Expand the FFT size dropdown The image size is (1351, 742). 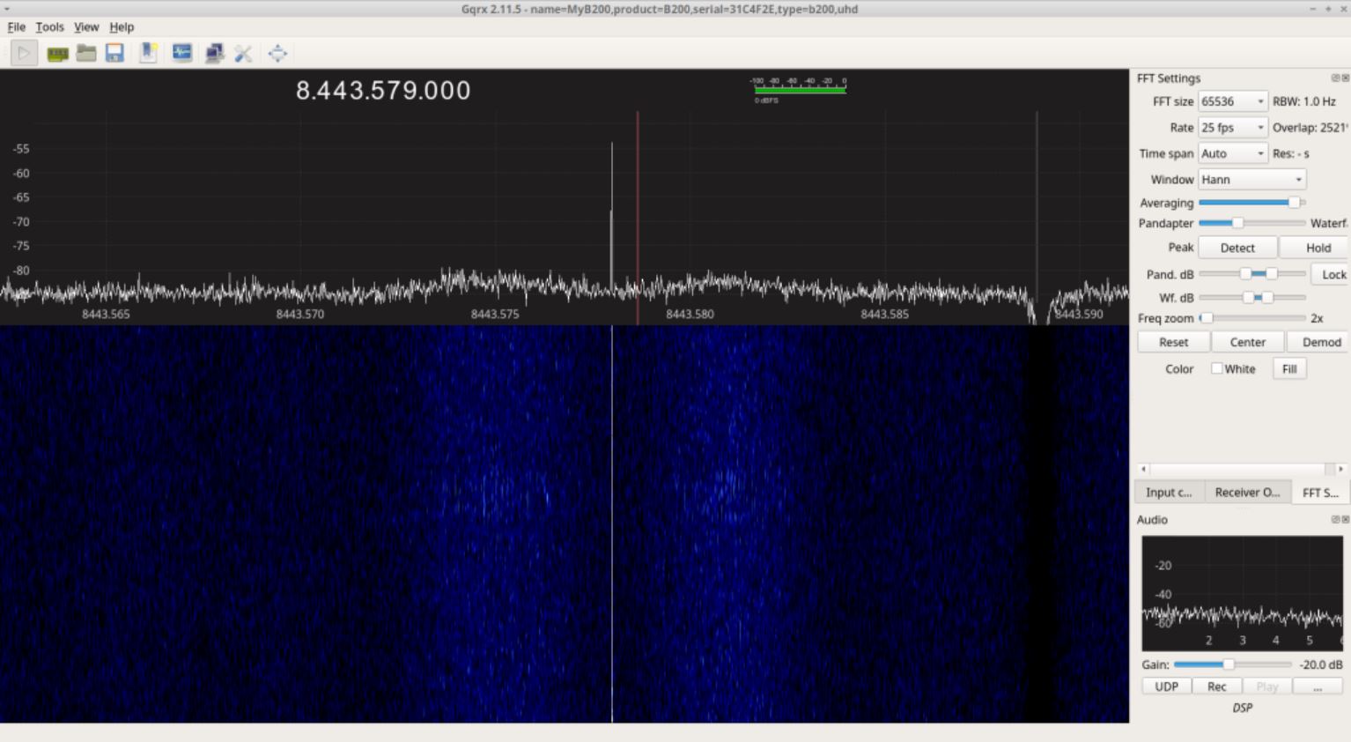[x=1233, y=102]
